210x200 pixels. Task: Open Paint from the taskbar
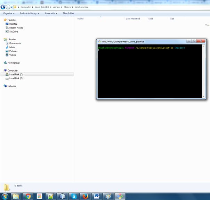tap(108, 196)
